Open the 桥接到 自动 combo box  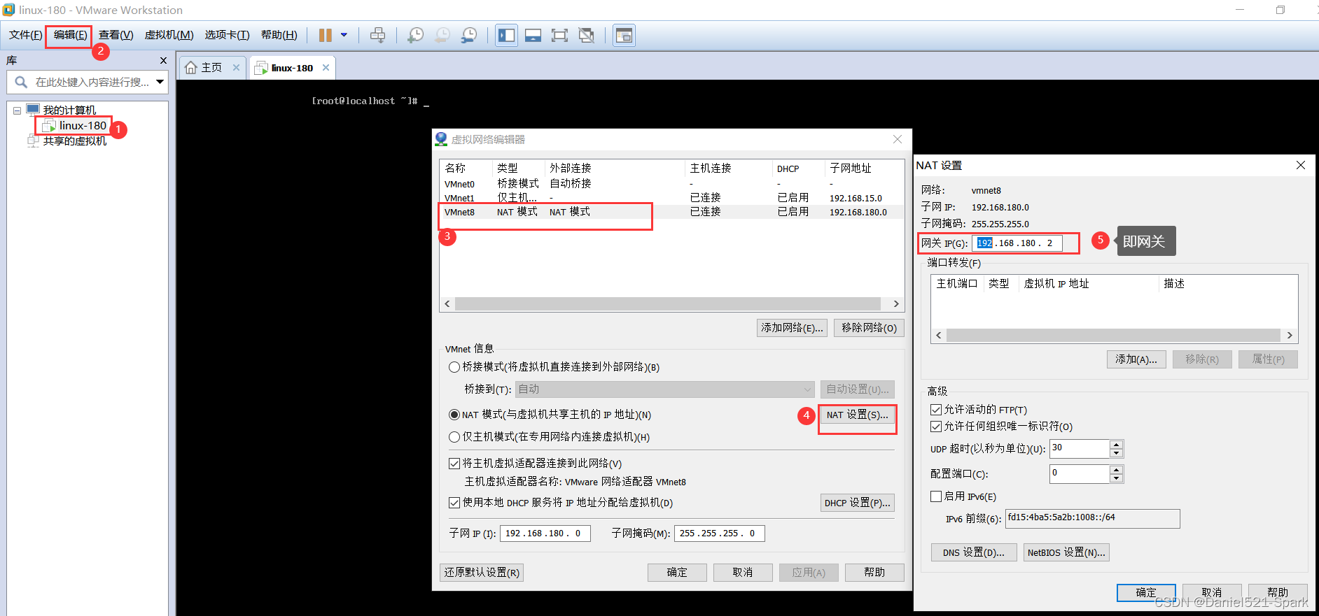[665, 389]
